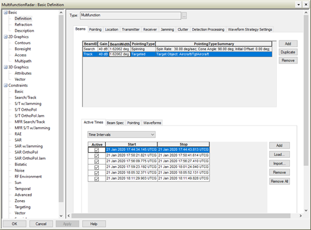This screenshot has height=230, width=311.
Task: Click Add button beside time intervals
Action: tap(279, 145)
